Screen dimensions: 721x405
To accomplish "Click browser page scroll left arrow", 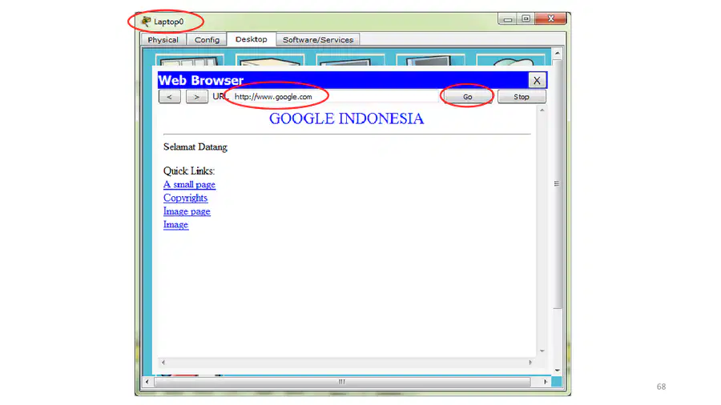I will coord(163,363).
